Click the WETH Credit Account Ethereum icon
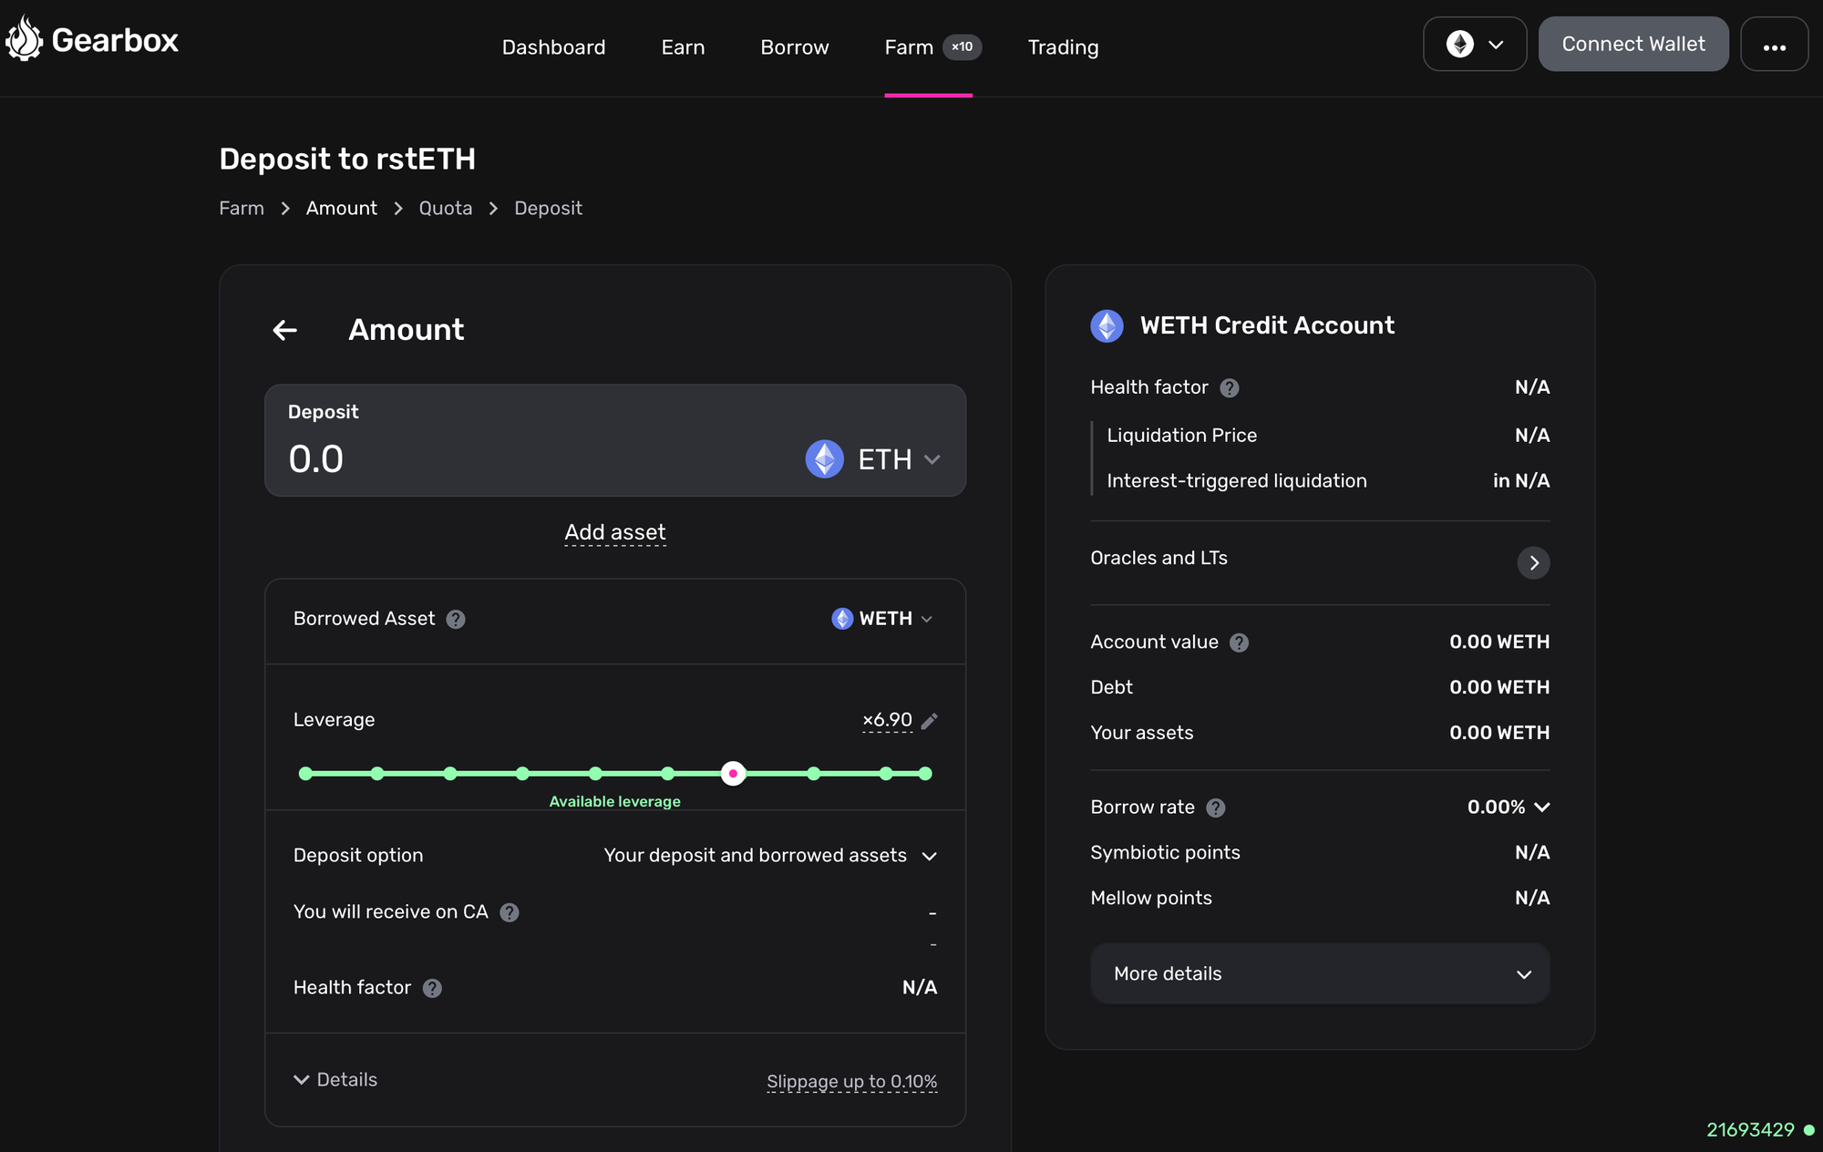Screen dimensions: 1823x1152 [x=1107, y=325]
